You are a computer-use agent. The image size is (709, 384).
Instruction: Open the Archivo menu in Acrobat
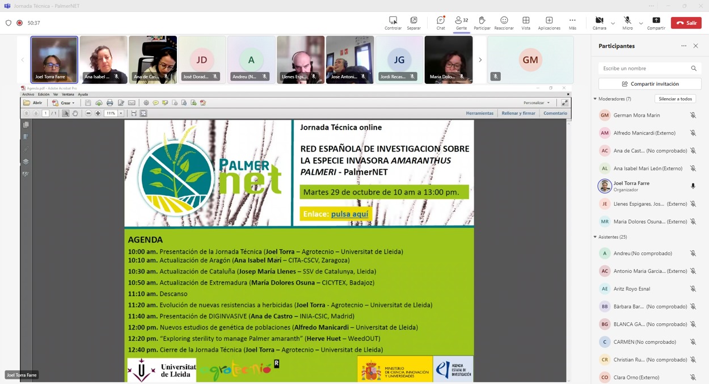(28, 95)
